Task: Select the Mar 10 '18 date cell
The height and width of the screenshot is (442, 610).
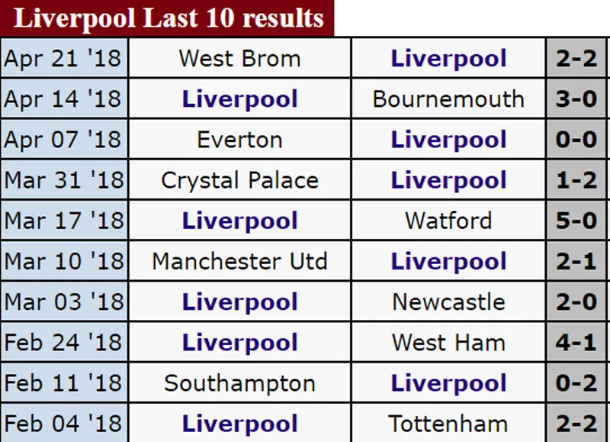Action: pyautogui.click(x=63, y=261)
